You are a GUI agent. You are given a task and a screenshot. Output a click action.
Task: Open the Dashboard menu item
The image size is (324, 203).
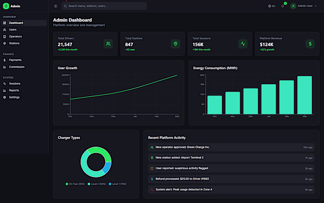[x=25, y=23]
